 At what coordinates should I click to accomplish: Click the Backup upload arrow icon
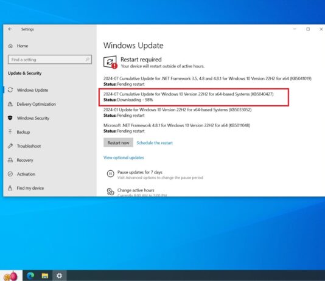point(10,132)
